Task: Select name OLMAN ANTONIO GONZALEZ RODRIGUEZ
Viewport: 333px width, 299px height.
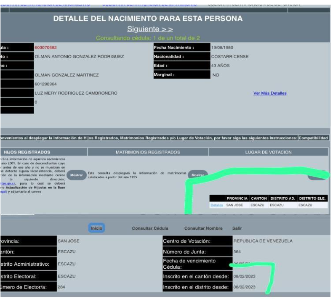Action: pyautogui.click(x=79, y=57)
